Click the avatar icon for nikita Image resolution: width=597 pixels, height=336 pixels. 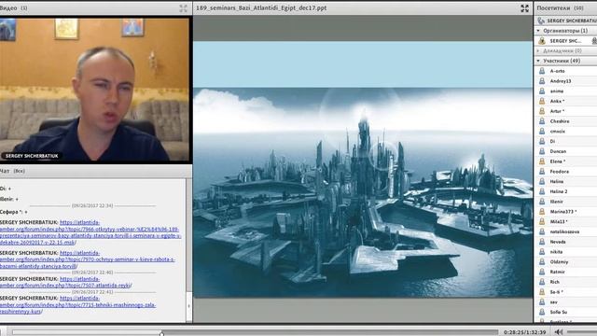[542, 252]
